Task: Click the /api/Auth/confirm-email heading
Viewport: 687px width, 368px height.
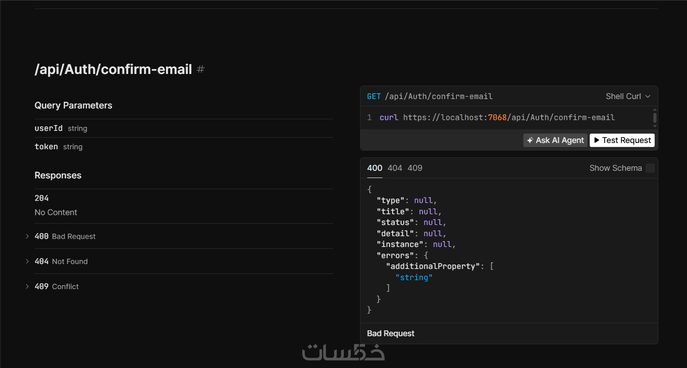Action: [x=113, y=69]
